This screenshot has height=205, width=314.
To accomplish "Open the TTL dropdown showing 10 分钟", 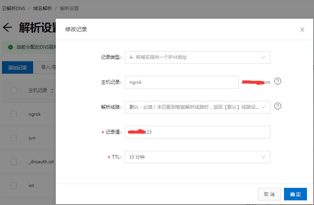I will (197, 157).
